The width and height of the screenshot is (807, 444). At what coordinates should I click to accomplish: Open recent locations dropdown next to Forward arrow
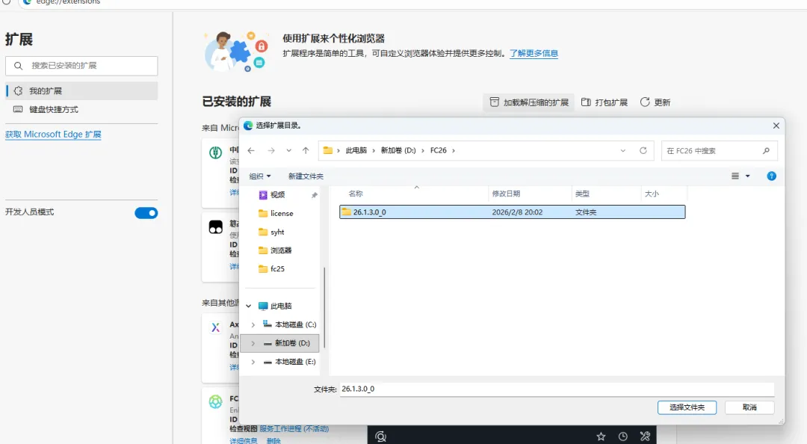coord(288,150)
